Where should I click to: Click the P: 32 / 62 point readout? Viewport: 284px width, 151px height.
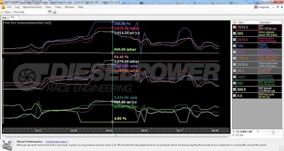(x=238, y=135)
